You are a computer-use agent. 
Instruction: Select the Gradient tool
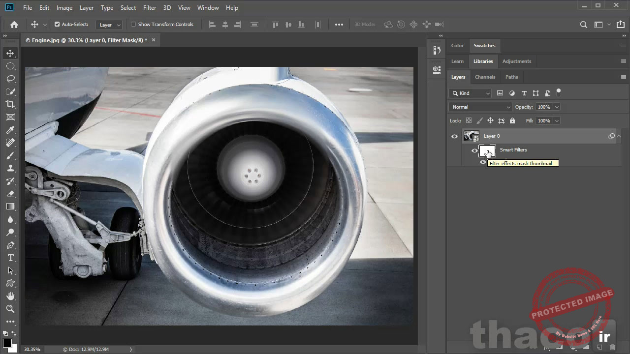[10, 206]
